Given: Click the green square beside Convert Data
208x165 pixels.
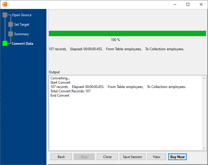Looking at the screenshot, I should (x=5, y=44).
